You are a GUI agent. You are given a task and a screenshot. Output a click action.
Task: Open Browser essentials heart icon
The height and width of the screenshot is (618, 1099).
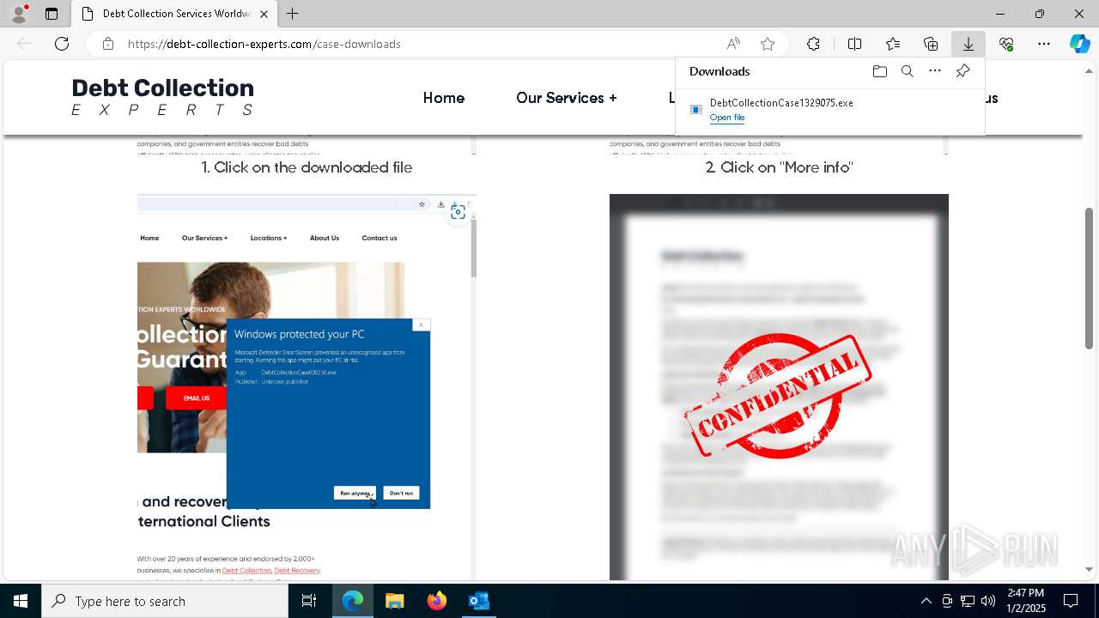tap(1006, 44)
